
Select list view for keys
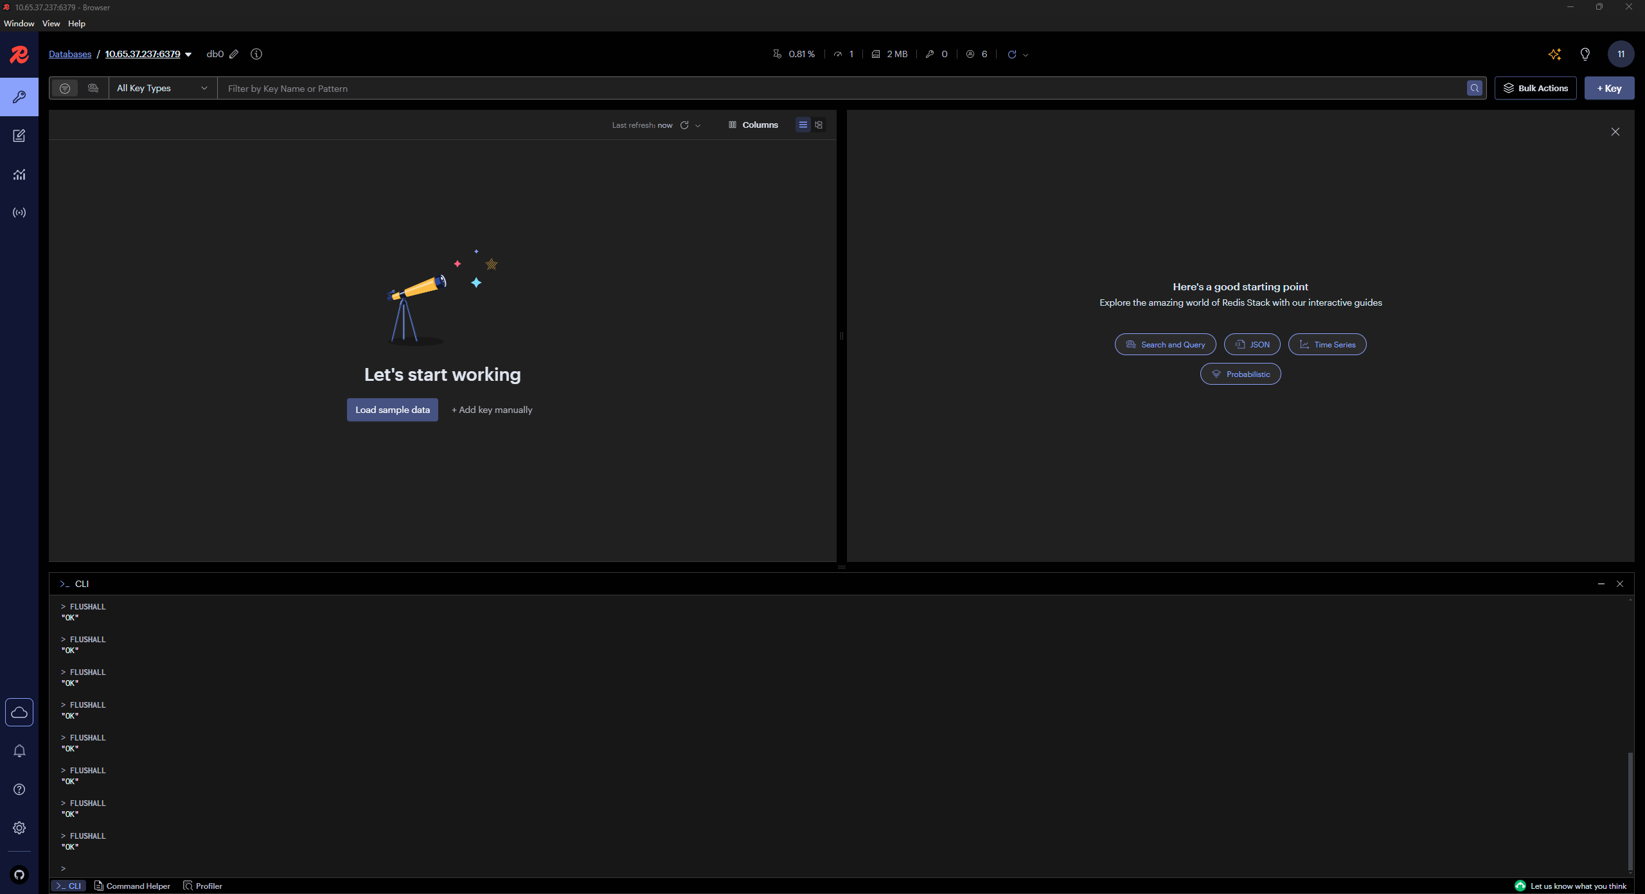[x=803, y=125]
